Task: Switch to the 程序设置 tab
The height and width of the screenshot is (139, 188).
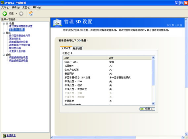Action: [78, 48]
